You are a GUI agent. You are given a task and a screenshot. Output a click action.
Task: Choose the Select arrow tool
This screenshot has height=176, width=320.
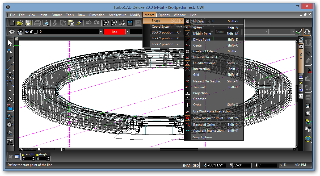click(x=10, y=43)
